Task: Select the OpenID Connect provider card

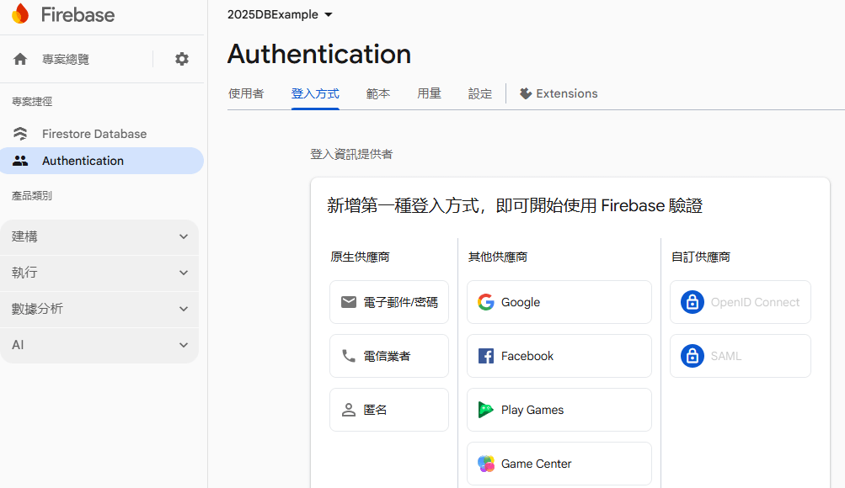Action: click(741, 302)
